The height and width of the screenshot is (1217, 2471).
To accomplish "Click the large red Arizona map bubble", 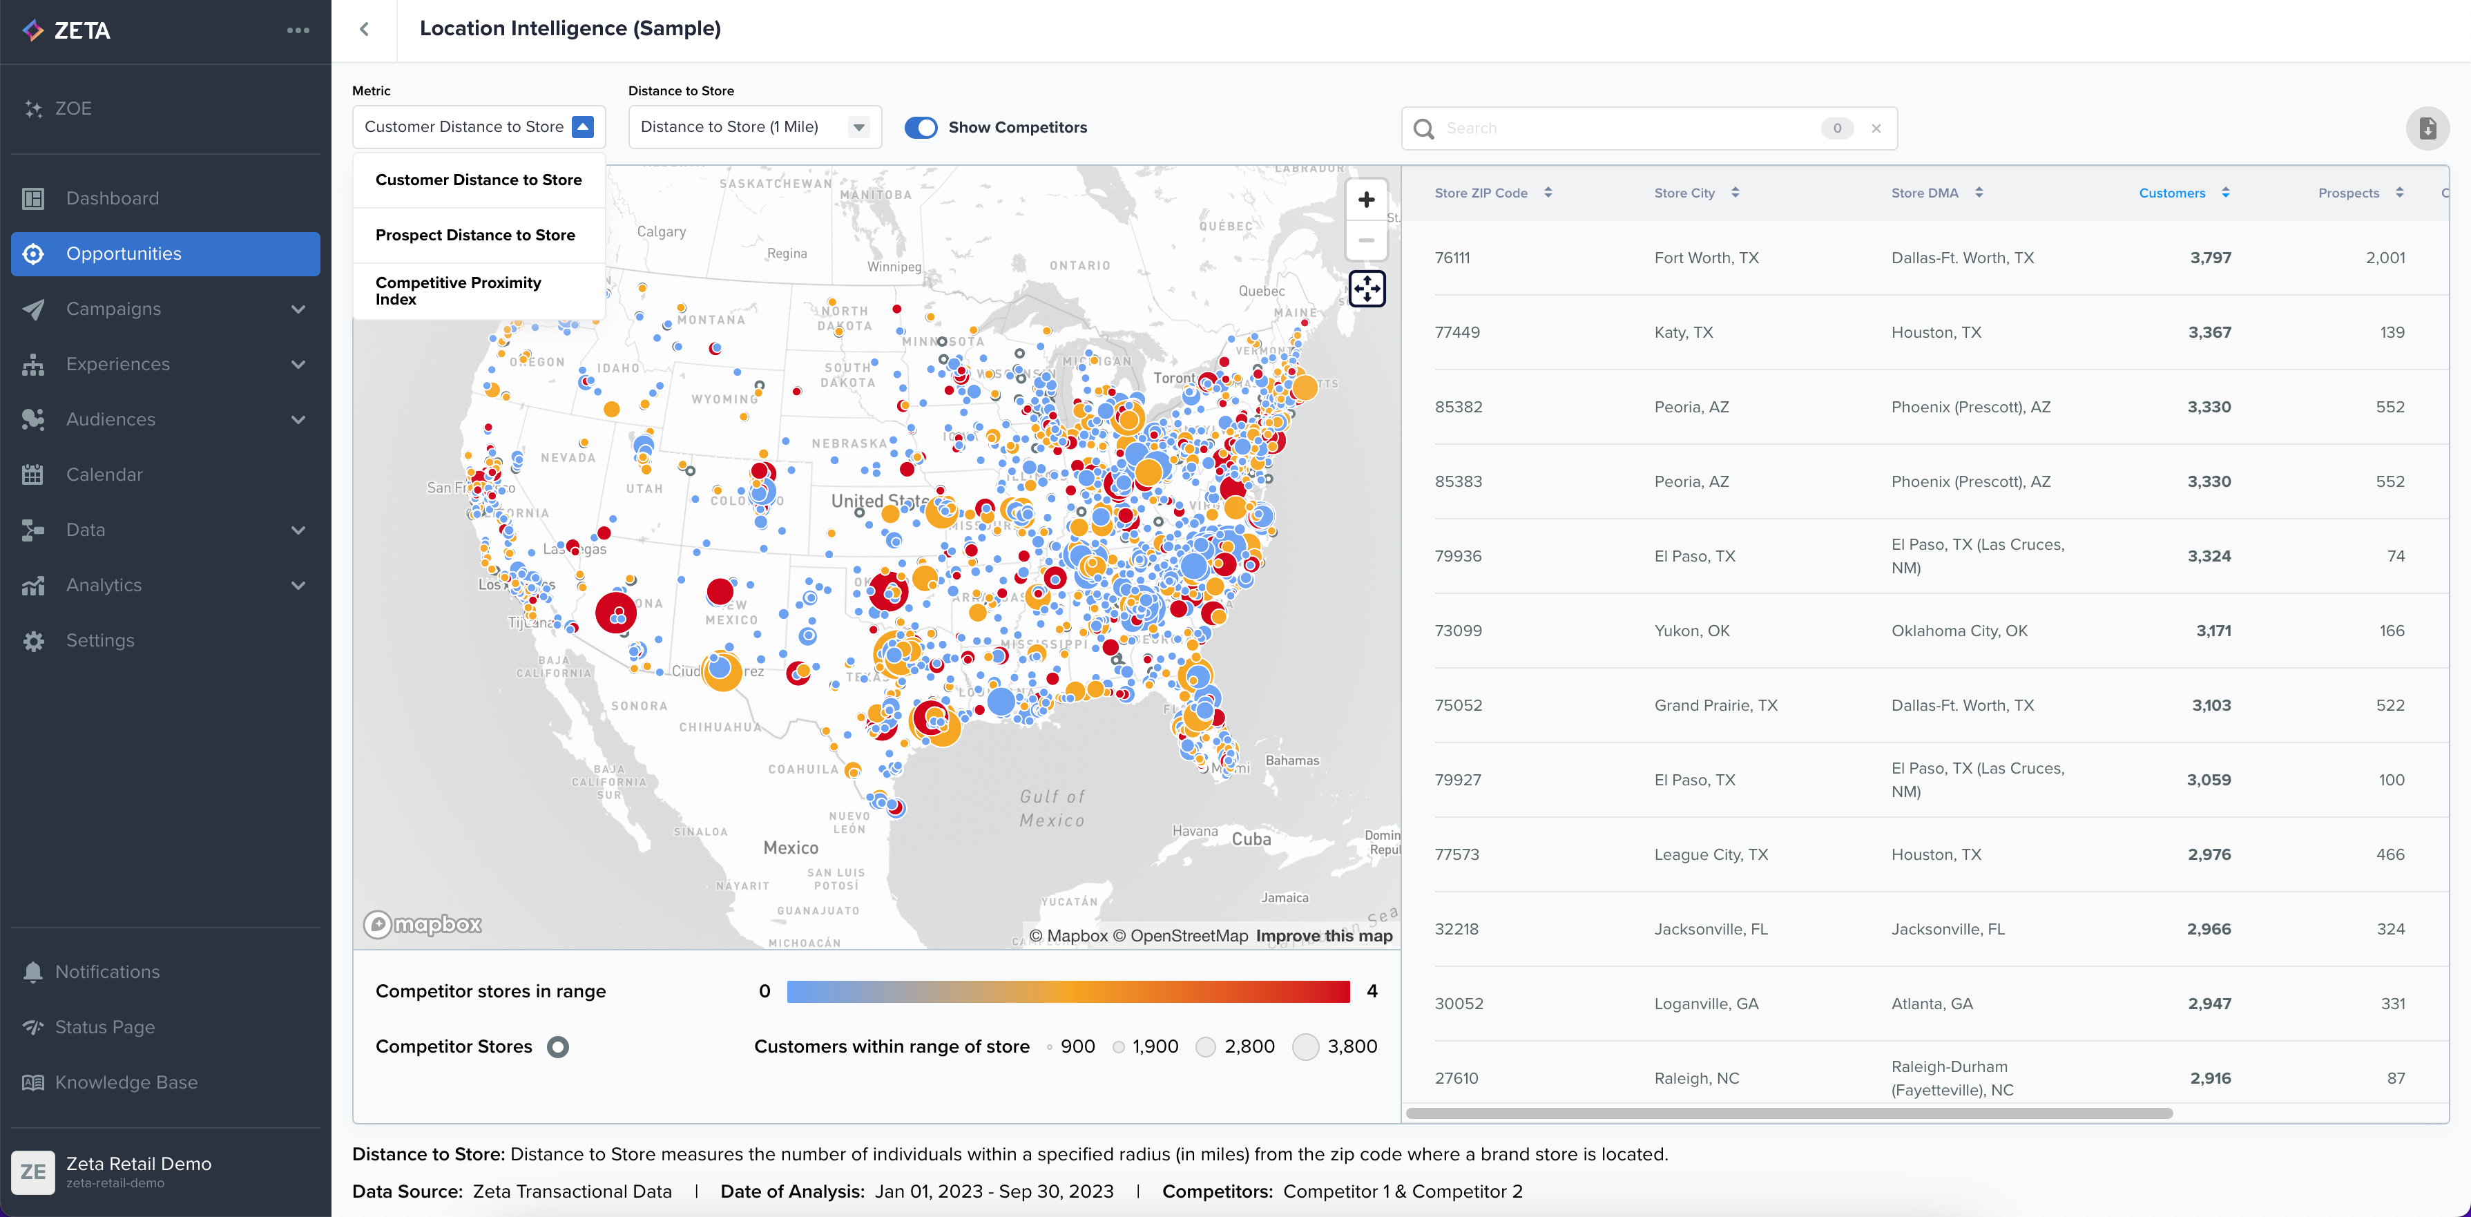I will click(616, 614).
